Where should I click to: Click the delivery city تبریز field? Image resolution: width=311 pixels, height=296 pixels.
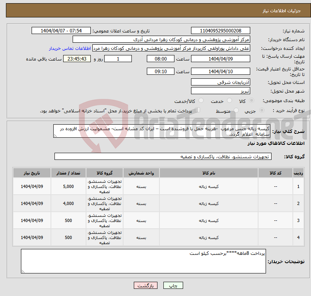220,91
